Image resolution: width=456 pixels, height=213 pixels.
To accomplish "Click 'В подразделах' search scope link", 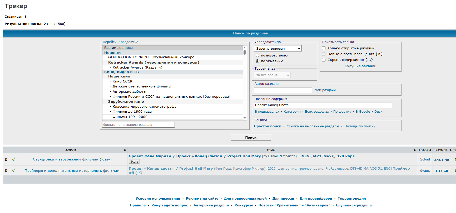I will pyautogui.click(x=267, y=112).
